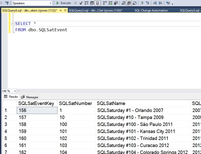201x154 pixels.
Task: Show the Messages tab
Action: (x=29, y=97)
